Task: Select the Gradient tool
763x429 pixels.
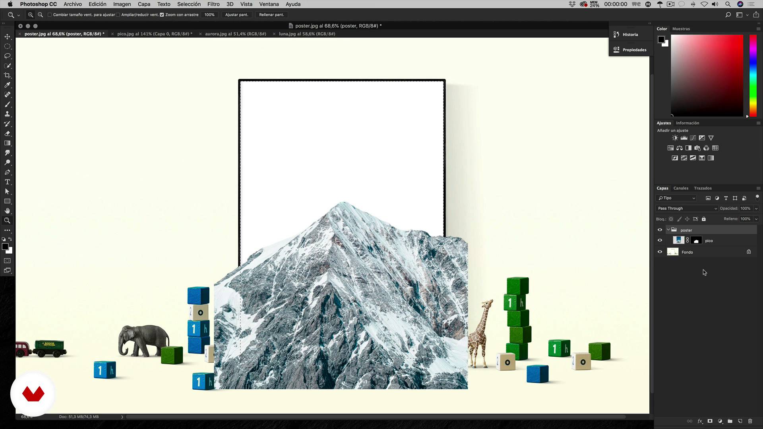Action: click(7, 143)
